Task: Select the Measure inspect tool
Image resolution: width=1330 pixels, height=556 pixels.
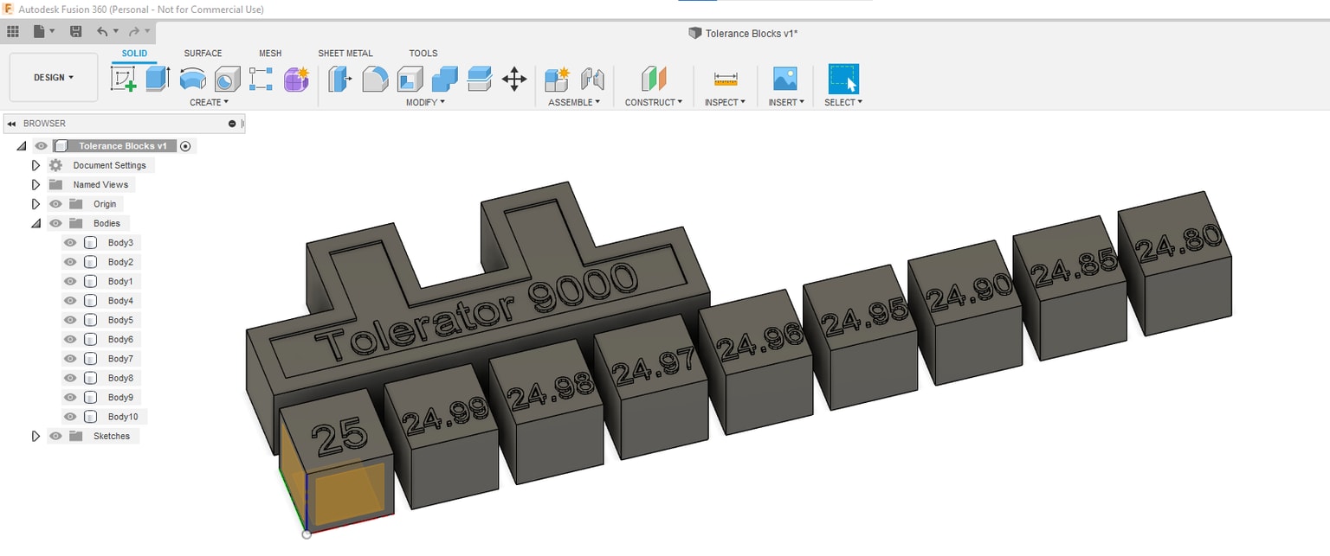Action: pyautogui.click(x=726, y=80)
